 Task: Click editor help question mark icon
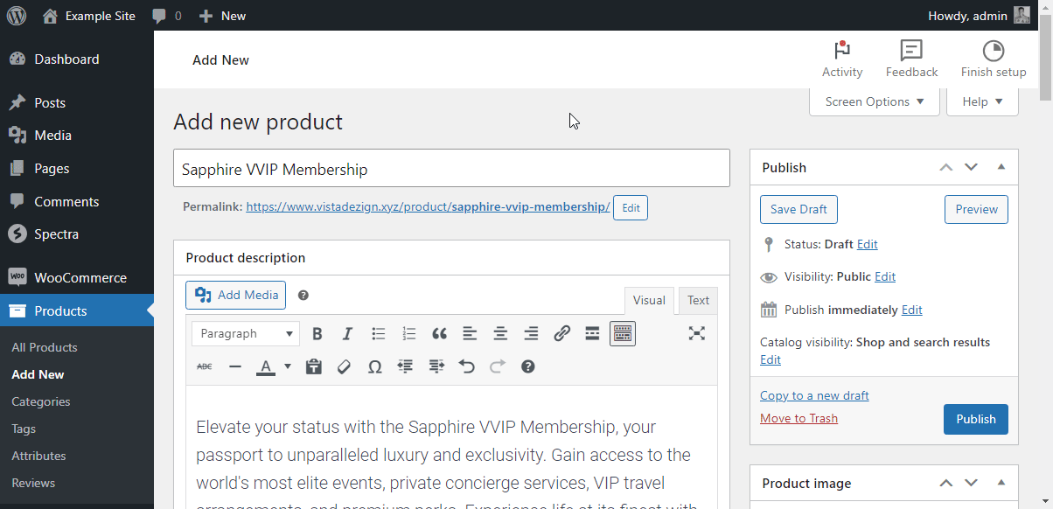(x=303, y=296)
